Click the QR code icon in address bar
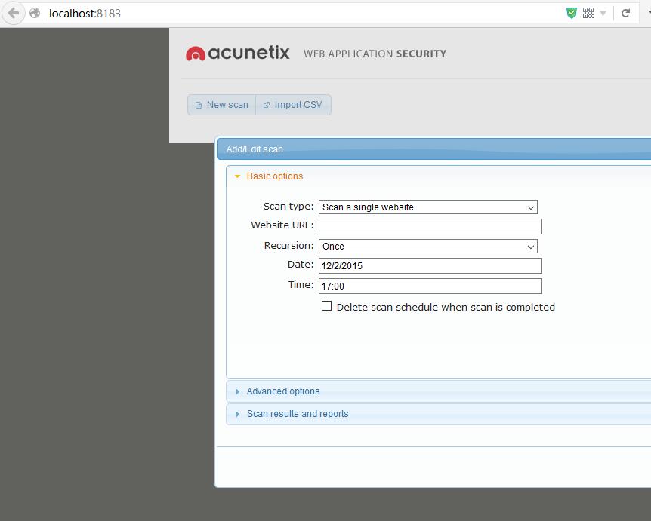 click(x=588, y=13)
